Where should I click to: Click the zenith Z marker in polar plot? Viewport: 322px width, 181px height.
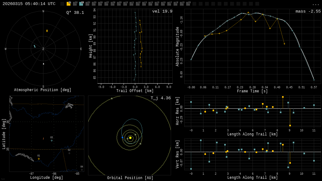tap(43, 49)
